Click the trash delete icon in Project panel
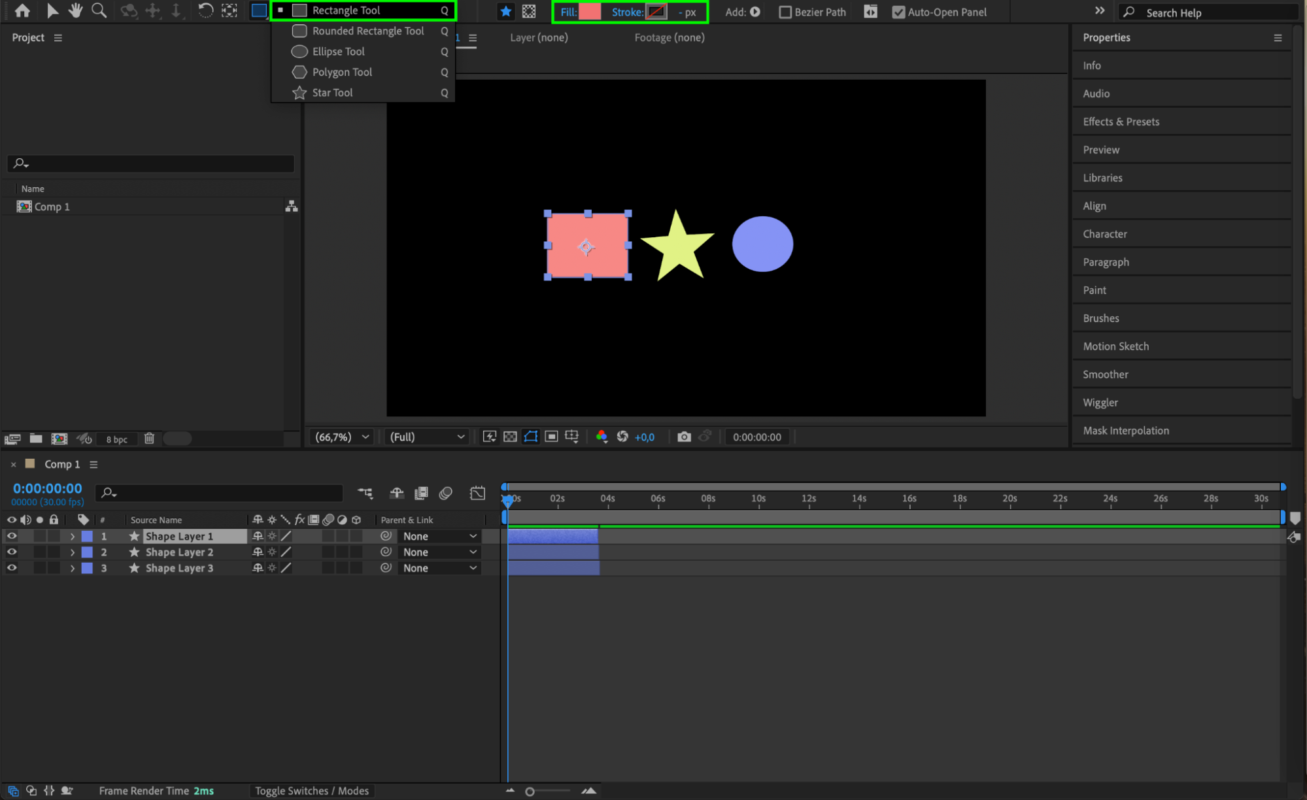 pos(149,439)
